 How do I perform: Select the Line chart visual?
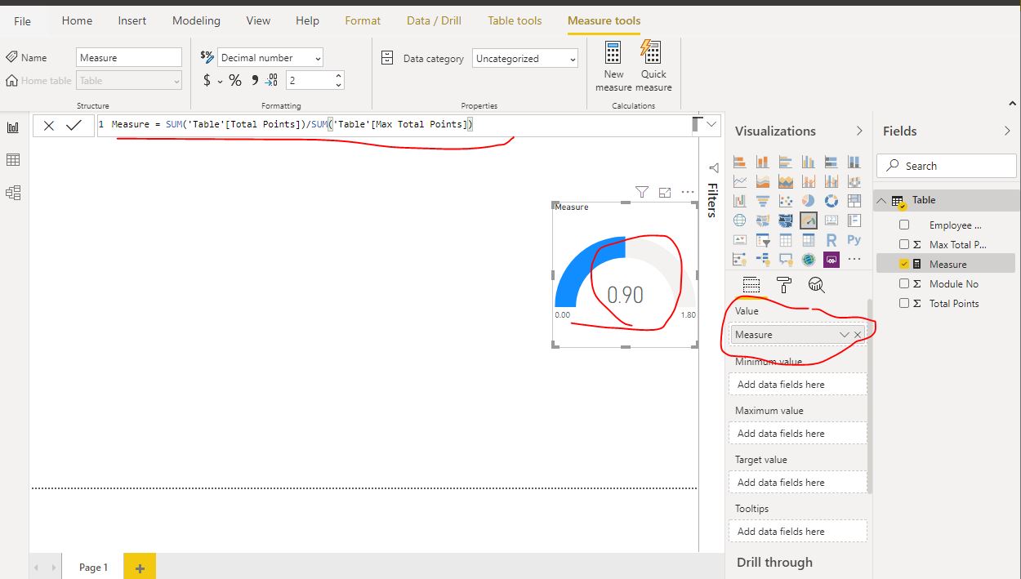pos(740,181)
